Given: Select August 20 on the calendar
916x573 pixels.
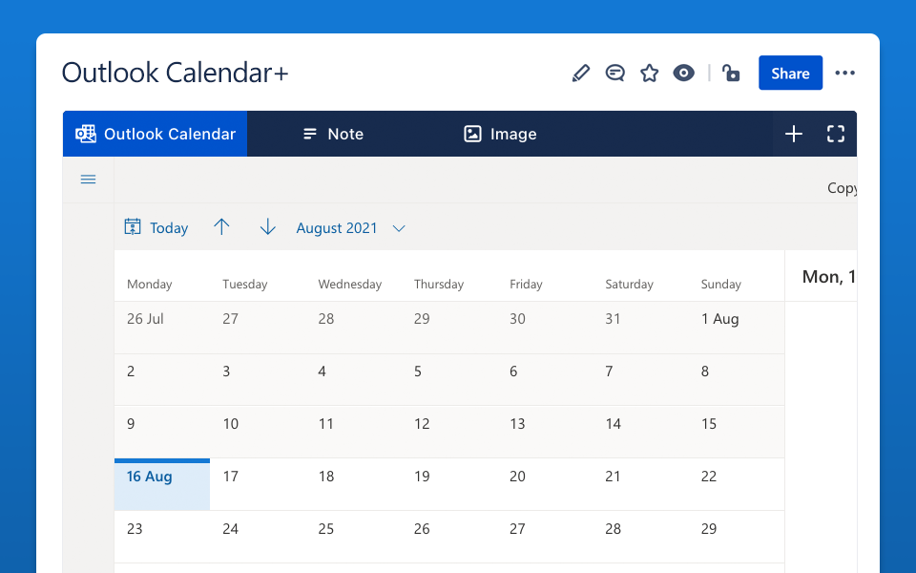Looking at the screenshot, I should click(517, 477).
